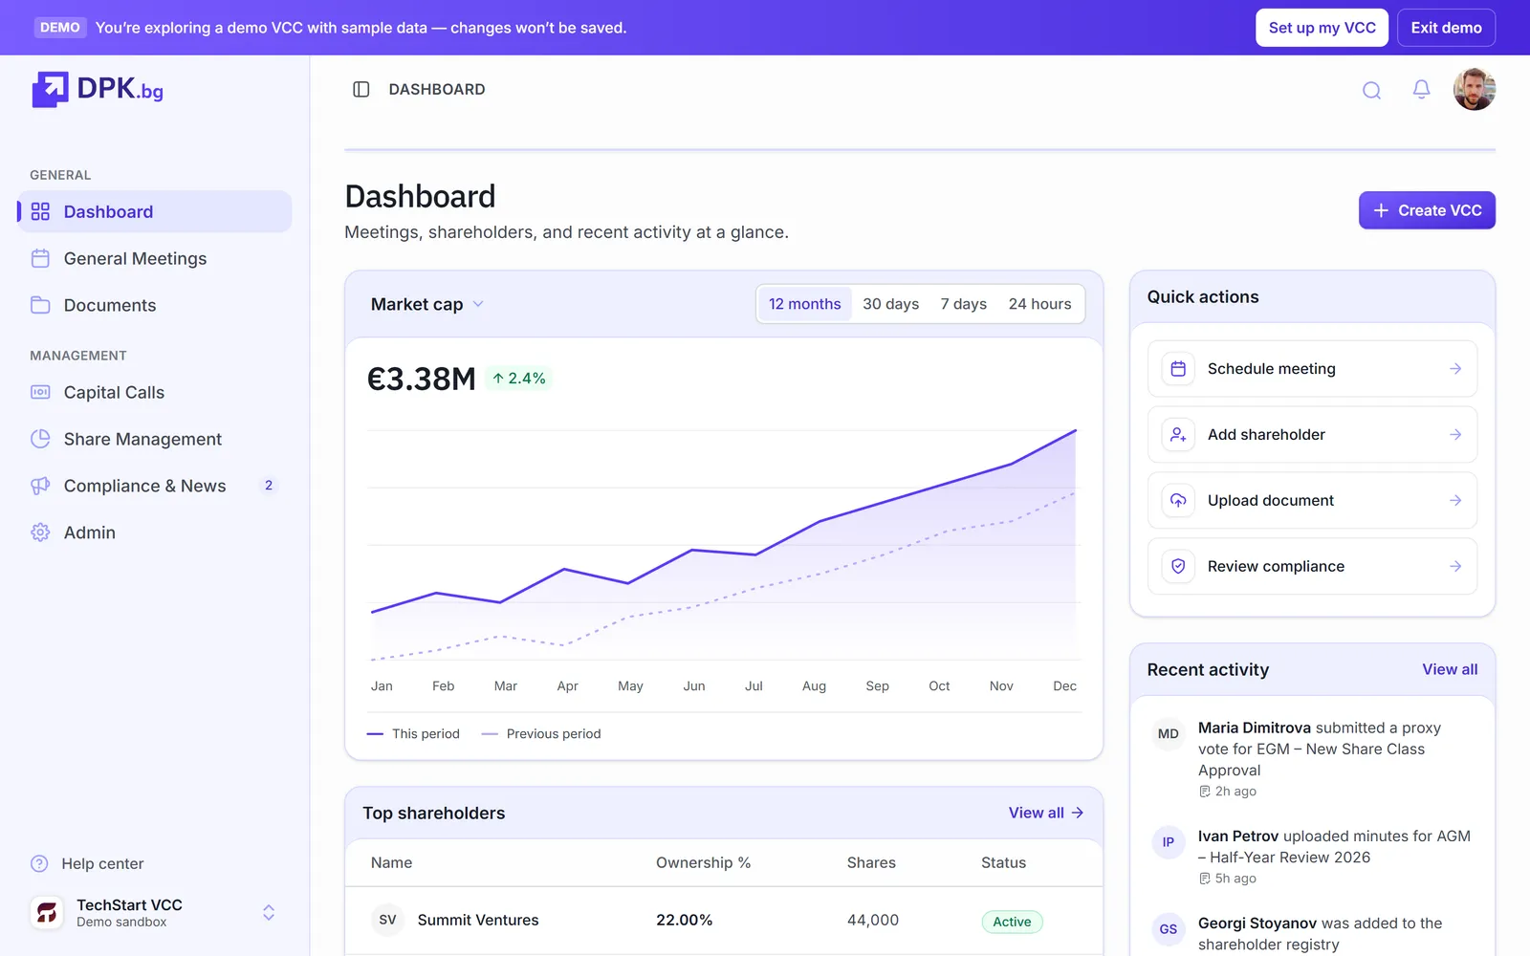This screenshot has height=956, width=1530.
Task: Open notifications bell
Action: click(x=1421, y=90)
